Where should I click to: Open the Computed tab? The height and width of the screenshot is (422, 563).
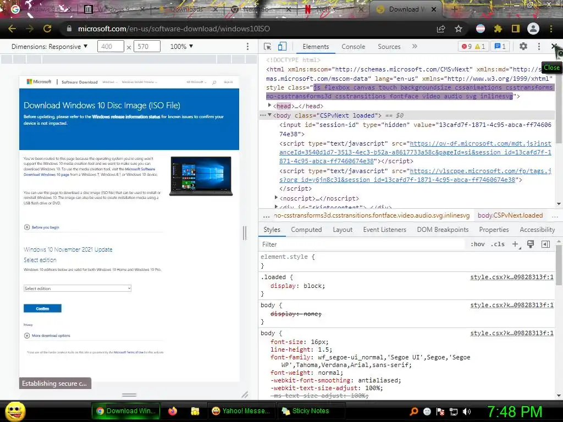(306, 230)
